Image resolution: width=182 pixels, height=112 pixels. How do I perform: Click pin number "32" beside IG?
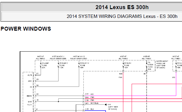point(37,85)
